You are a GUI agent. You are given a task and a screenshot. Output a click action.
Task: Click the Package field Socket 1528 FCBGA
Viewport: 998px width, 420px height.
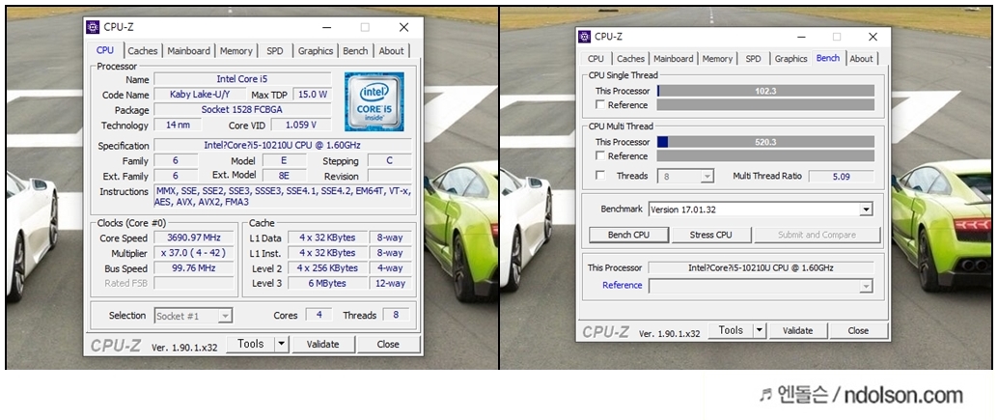click(x=242, y=110)
